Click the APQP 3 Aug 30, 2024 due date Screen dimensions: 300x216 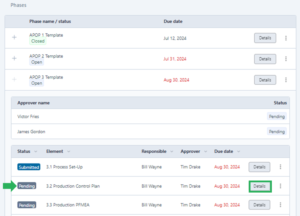[176, 80]
